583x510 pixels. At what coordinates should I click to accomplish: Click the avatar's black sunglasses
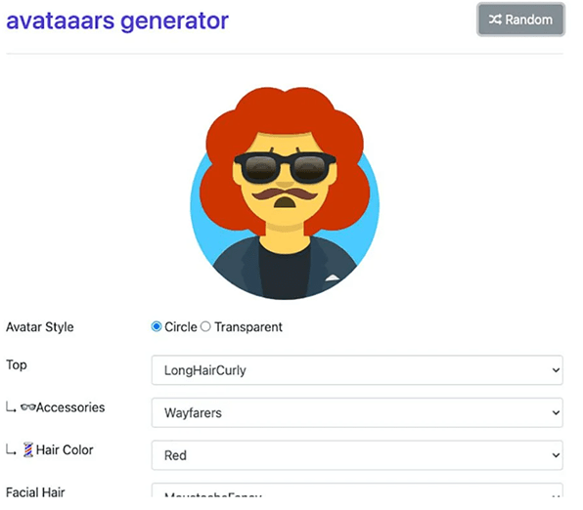click(286, 167)
